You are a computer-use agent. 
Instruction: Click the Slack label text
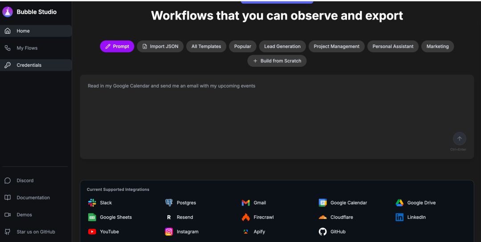[x=106, y=203]
